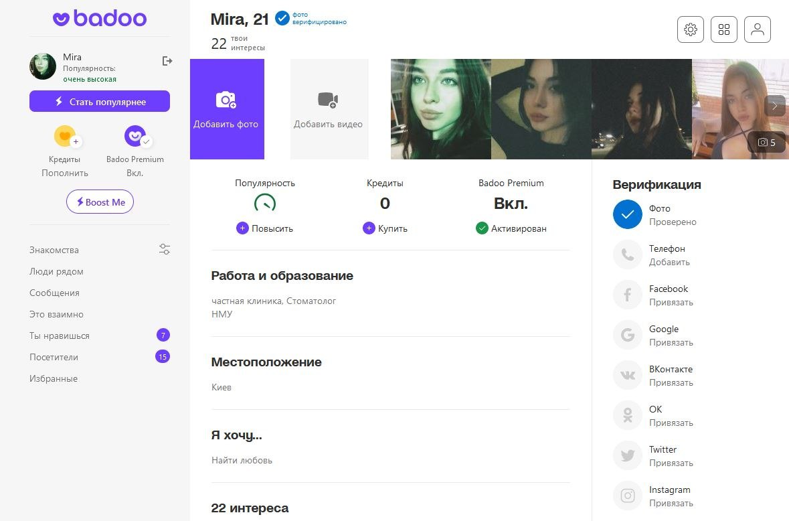Open the green-tinted first profile photo
This screenshot has width=789, height=521.
click(x=441, y=109)
